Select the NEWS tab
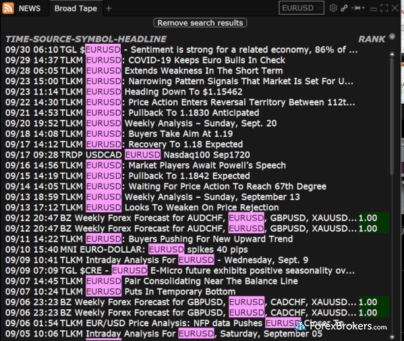Image resolution: width=404 pixels, height=341 pixels. (x=30, y=9)
